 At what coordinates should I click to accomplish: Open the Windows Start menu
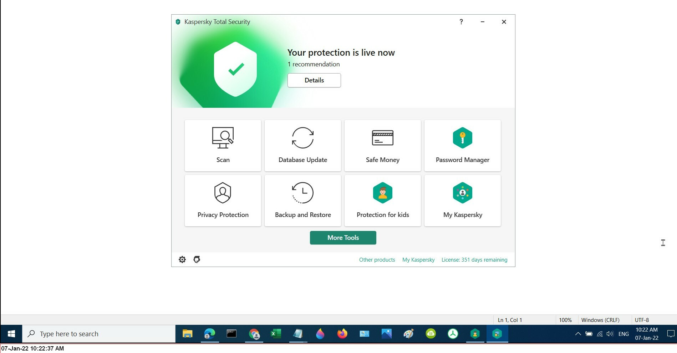(11, 334)
